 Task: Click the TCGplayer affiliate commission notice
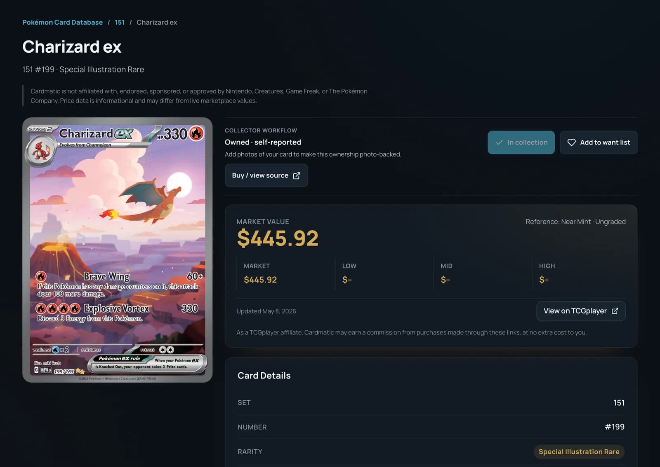[x=411, y=332]
